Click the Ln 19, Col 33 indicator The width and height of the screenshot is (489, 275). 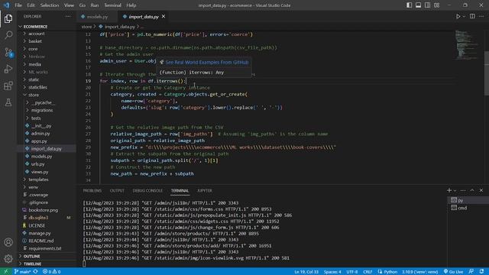click(306, 272)
